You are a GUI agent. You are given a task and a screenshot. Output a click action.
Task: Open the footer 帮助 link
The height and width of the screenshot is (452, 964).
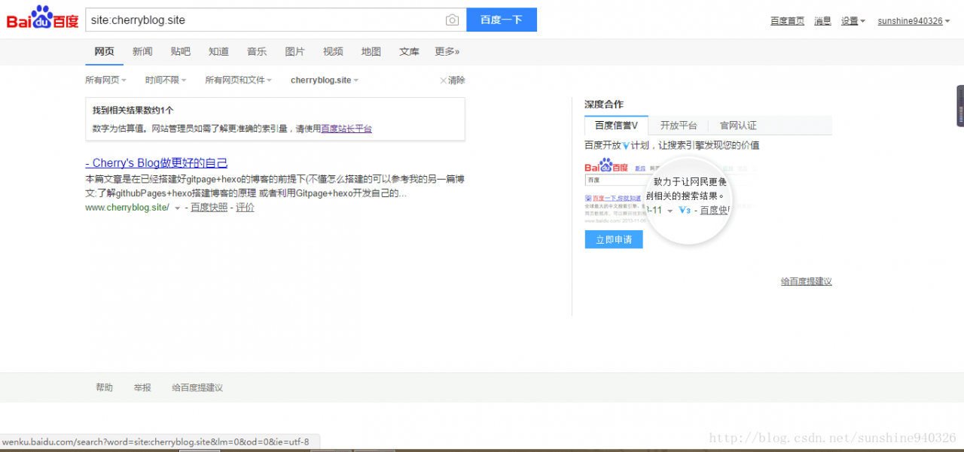(x=104, y=388)
